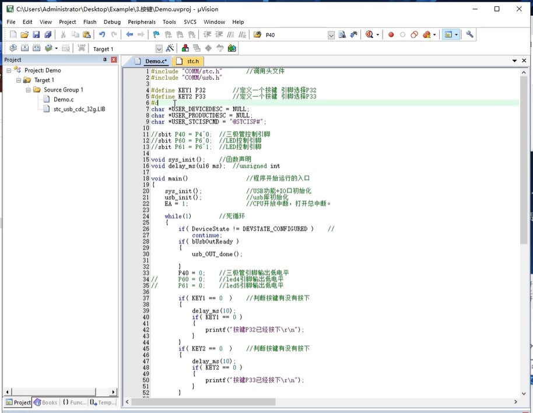Collapse the Target 1 tree node

tap(19, 80)
